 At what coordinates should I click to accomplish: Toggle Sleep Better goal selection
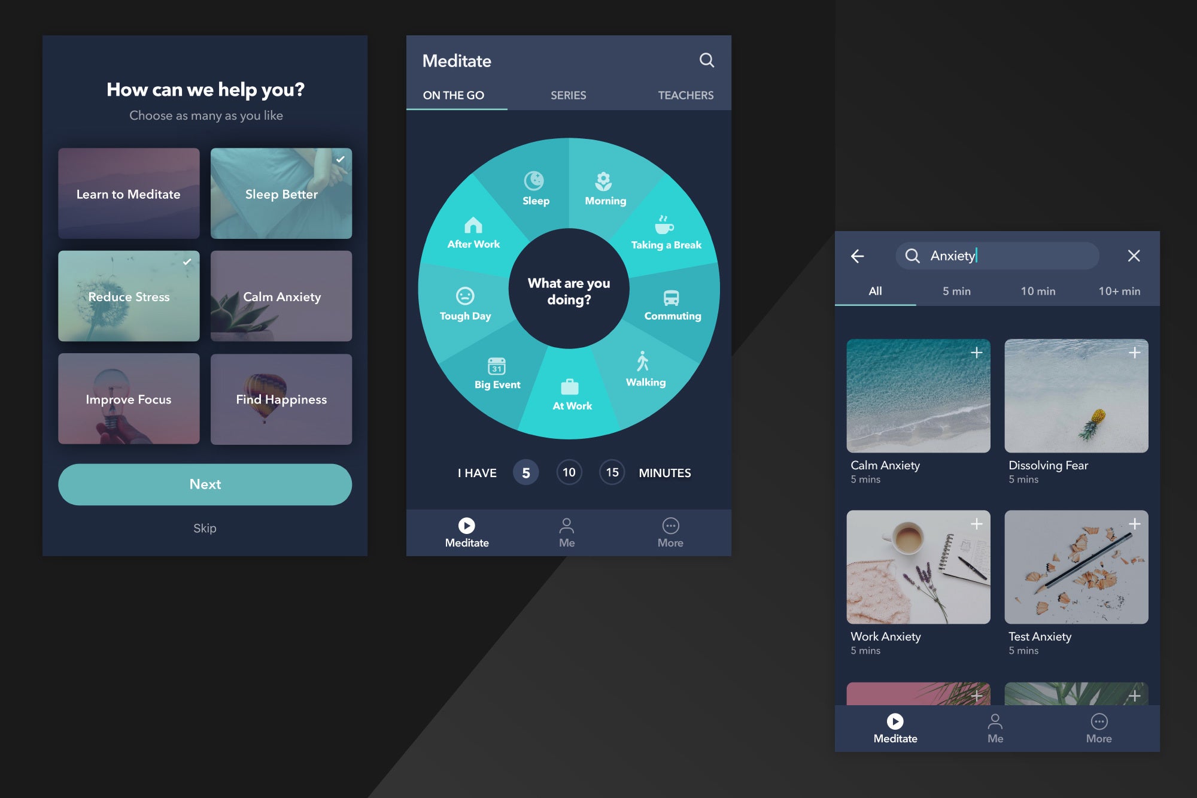pos(280,193)
